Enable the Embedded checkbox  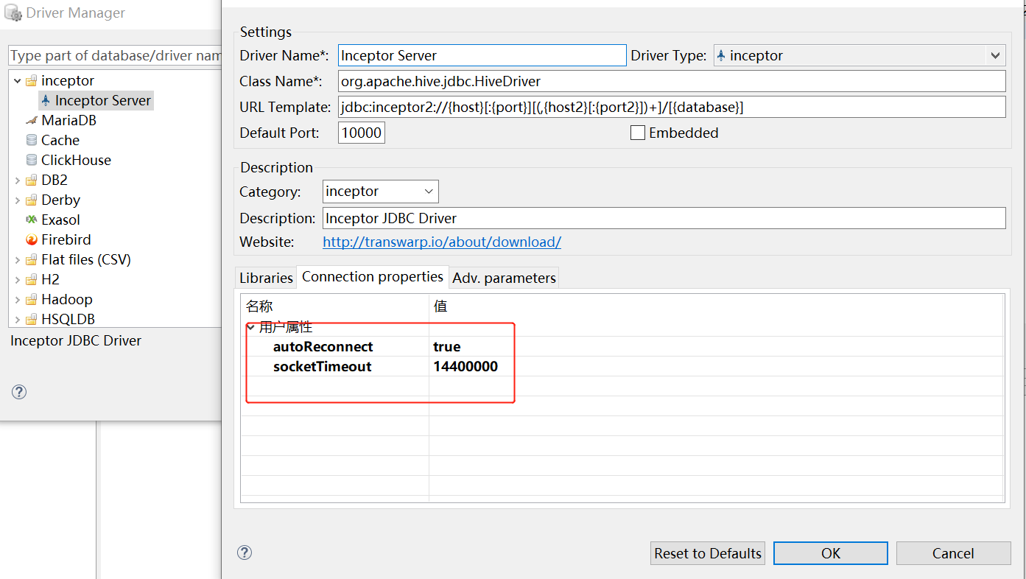[x=638, y=133]
